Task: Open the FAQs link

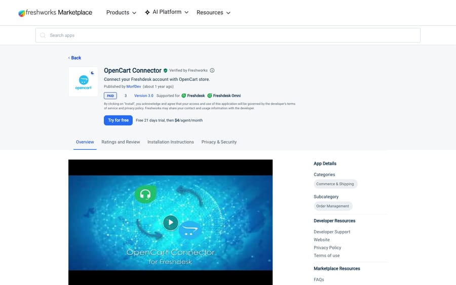Action: point(319,279)
